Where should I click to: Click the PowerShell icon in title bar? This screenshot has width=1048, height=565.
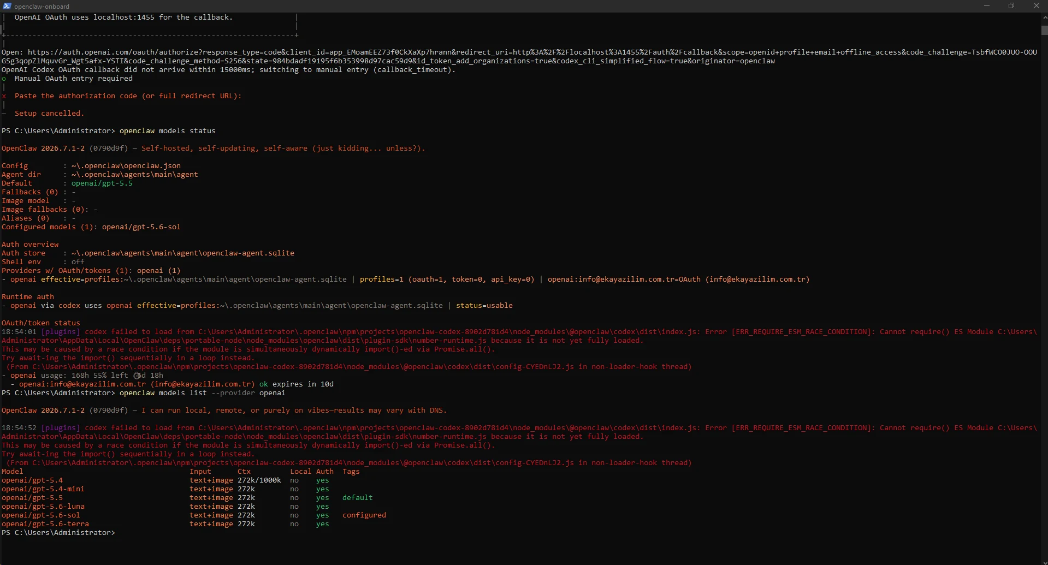(x=7, y=6)
